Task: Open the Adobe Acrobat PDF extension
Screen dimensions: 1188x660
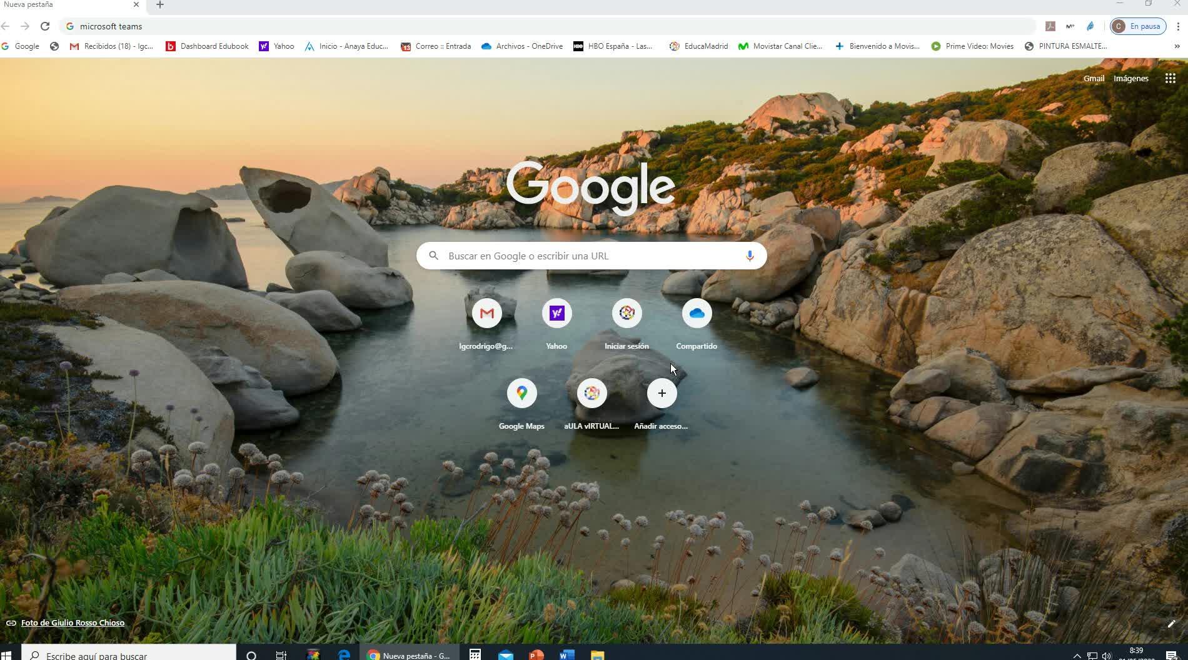Action: (x=1050, y=26)
